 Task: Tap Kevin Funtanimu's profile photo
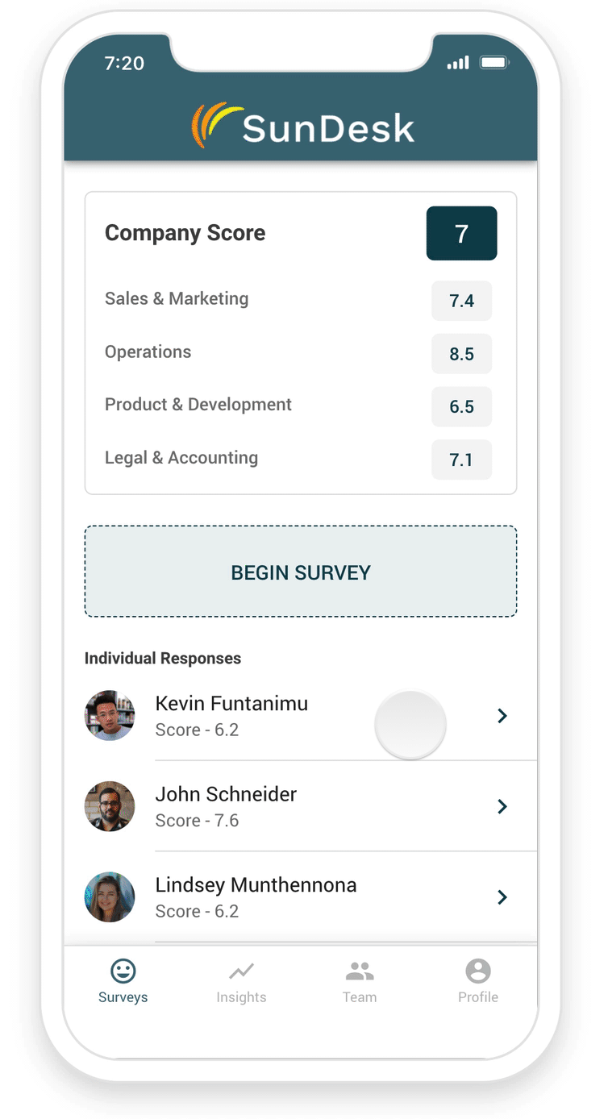coord(110,715)
